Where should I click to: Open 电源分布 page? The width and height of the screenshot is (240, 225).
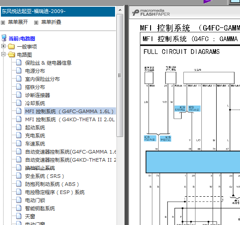(35, 71)
